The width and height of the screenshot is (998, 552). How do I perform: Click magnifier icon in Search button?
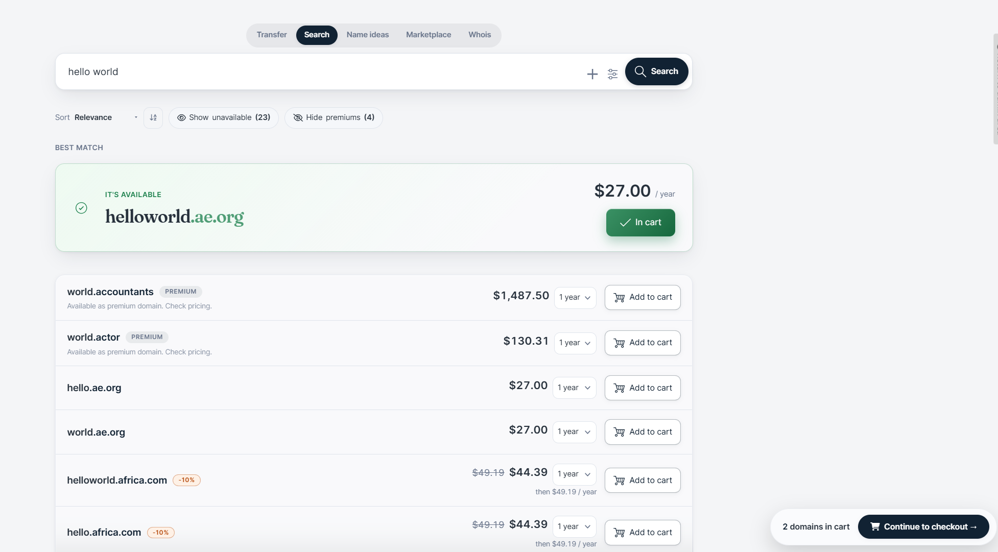[x=640, y=71]
